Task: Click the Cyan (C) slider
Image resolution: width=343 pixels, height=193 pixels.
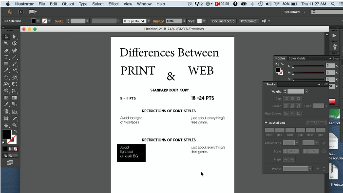Action: pyautogui.click(x=309, y=66)
